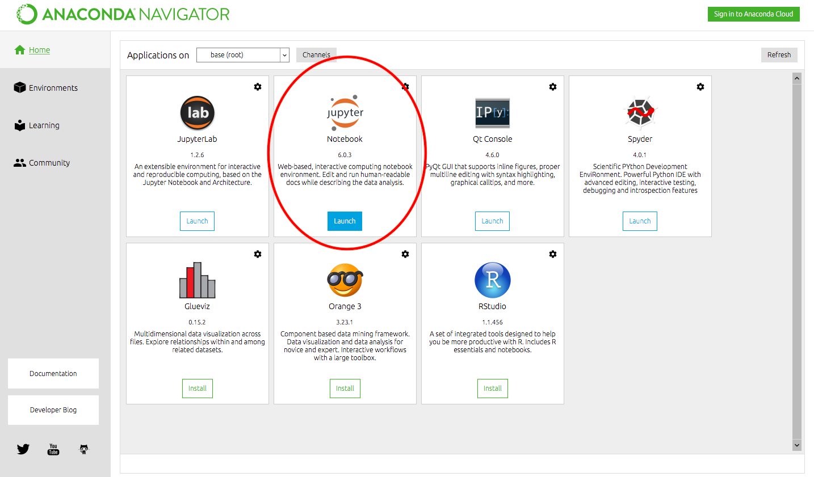This screenshot has height=477, width=814.
Task: Click the RStudio logo
Action: tap(493, 280)
